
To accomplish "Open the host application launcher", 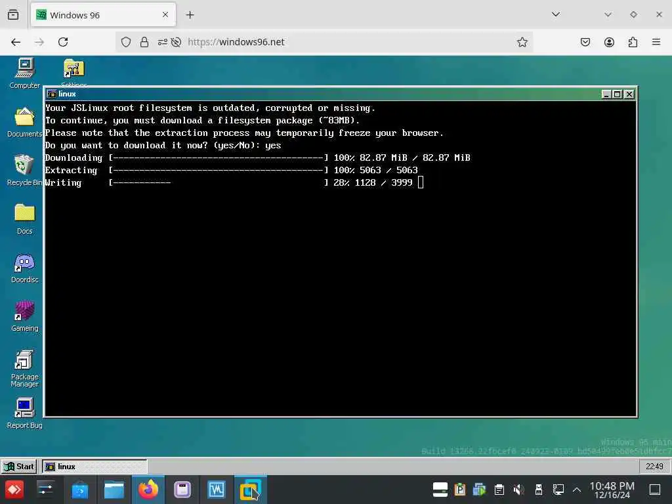I will [14, 490].
